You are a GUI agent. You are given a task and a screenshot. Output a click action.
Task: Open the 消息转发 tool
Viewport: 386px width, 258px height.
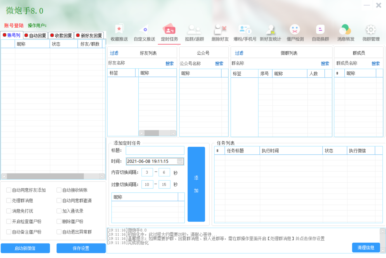pyautogui.click(x=346, y=33)
